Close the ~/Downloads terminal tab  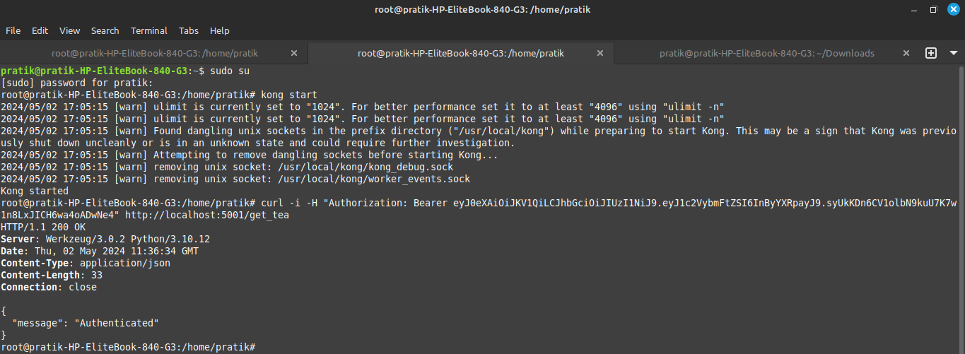[x=906, y=53]
